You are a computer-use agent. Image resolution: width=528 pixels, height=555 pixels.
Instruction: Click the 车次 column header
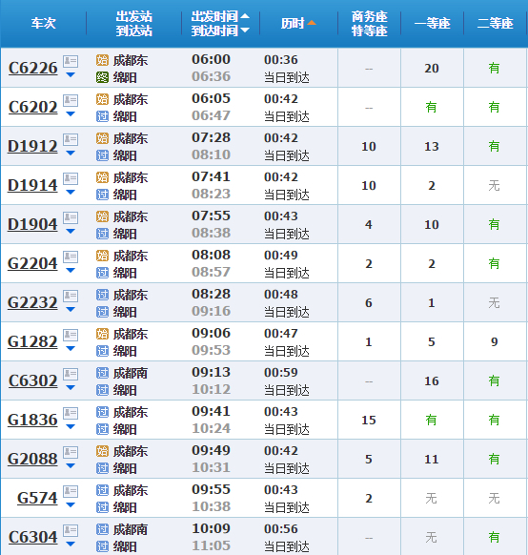(x=44, y=23)
